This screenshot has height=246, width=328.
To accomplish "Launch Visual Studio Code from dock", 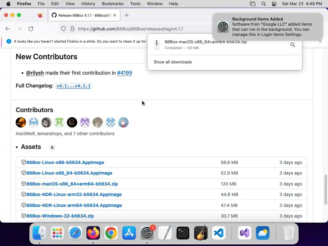I will point(218,233).
